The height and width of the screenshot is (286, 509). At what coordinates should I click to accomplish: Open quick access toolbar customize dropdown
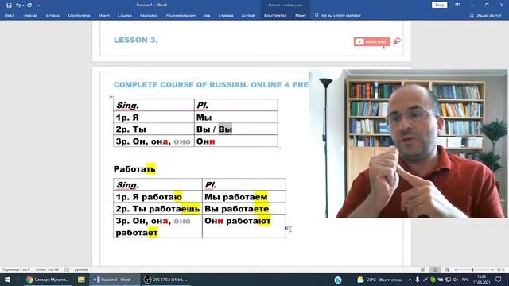(x=39, y=6)
